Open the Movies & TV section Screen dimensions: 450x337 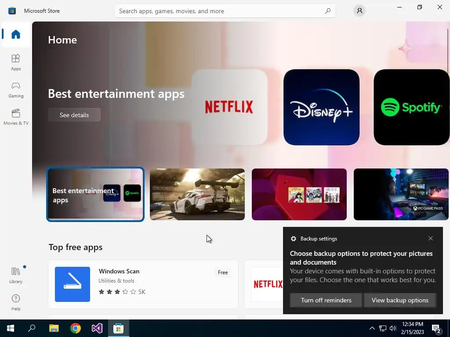tap(16, 117)
